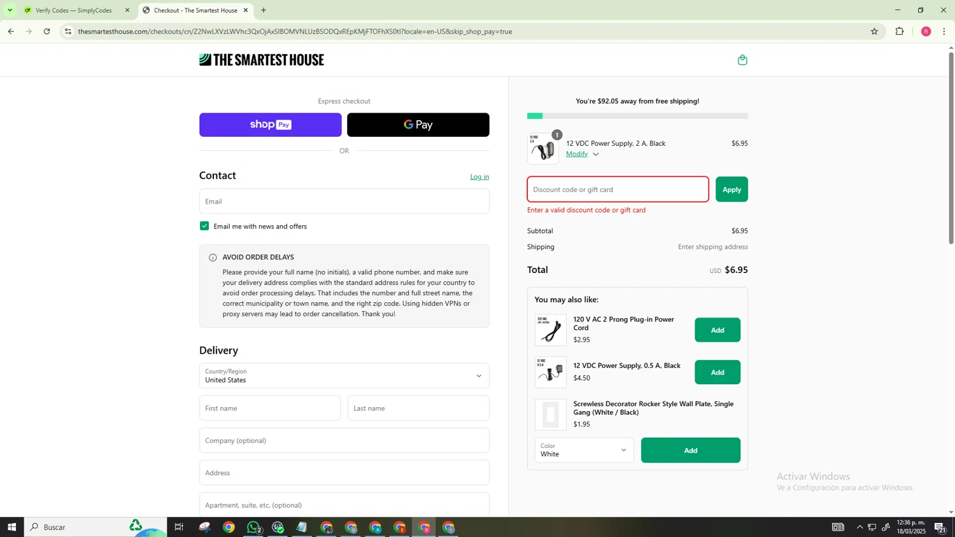Open the Country/Region dropdown
This screenshot has height=537, width=955.
pyautogui.click(x=344, y=376)
